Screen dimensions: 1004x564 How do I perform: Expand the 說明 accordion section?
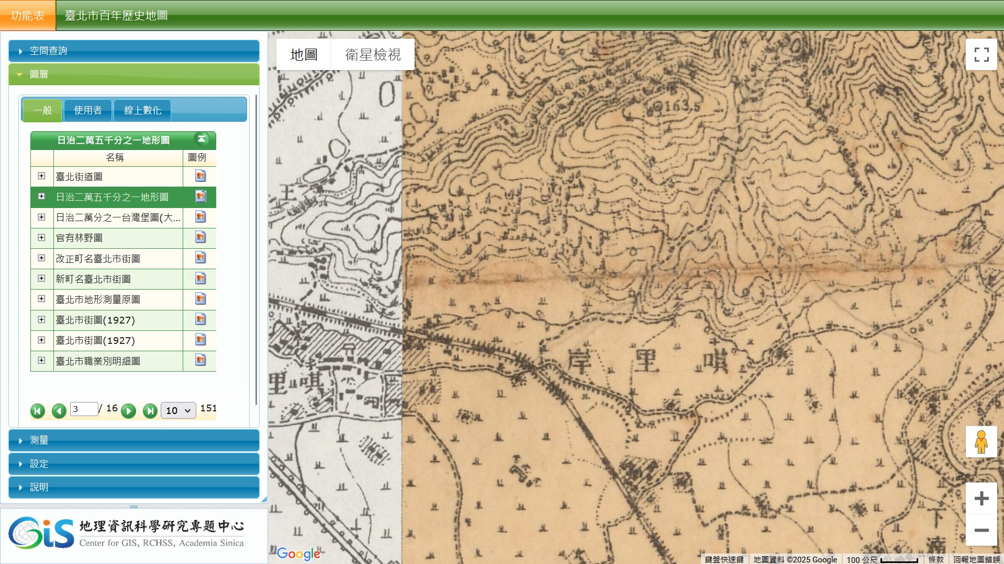point(134,487)
